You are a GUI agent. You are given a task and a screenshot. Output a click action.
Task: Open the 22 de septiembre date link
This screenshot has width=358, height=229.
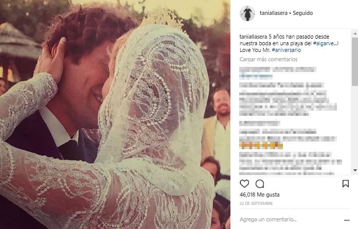pos(256,203)
